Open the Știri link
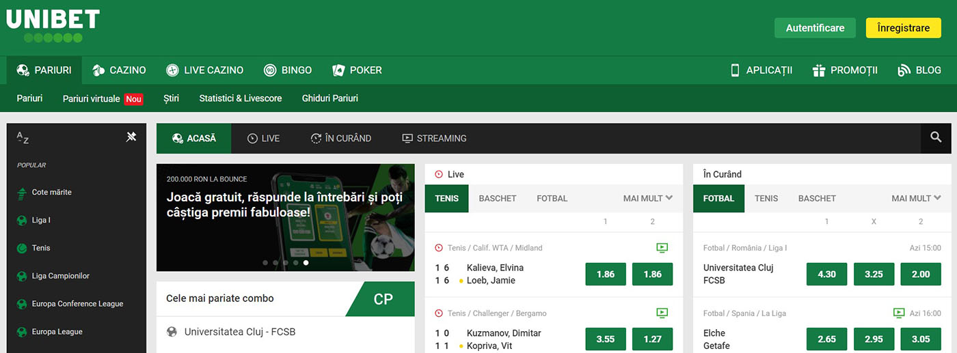This screenshot has height=353, width=957. pyautogui.click(x=171, y=98)
